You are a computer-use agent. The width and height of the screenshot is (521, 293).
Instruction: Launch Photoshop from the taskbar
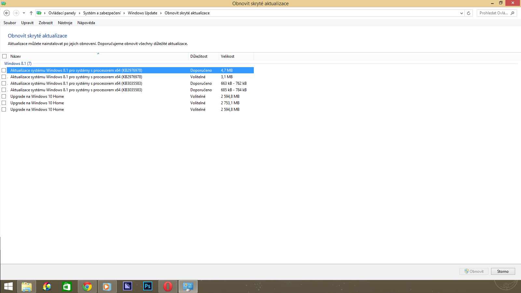148,286
